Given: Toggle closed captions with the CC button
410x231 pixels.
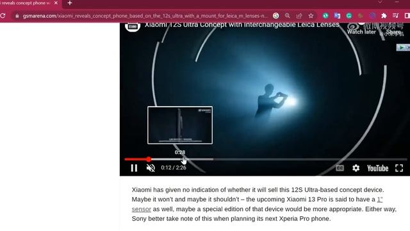Looking at the screenshot, I should pyautogui.click(x=340, y=168).
